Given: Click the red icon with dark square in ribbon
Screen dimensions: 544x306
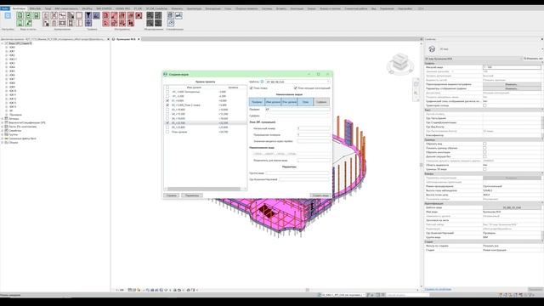Looking at the screenshot, I should (x=139, y=15).
